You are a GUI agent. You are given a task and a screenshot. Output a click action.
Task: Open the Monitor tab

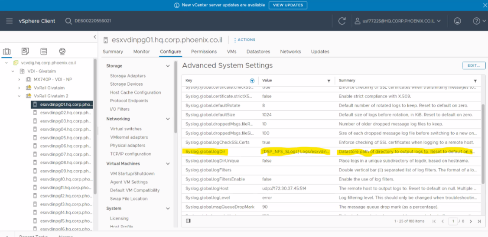click(x=141, y=52)
